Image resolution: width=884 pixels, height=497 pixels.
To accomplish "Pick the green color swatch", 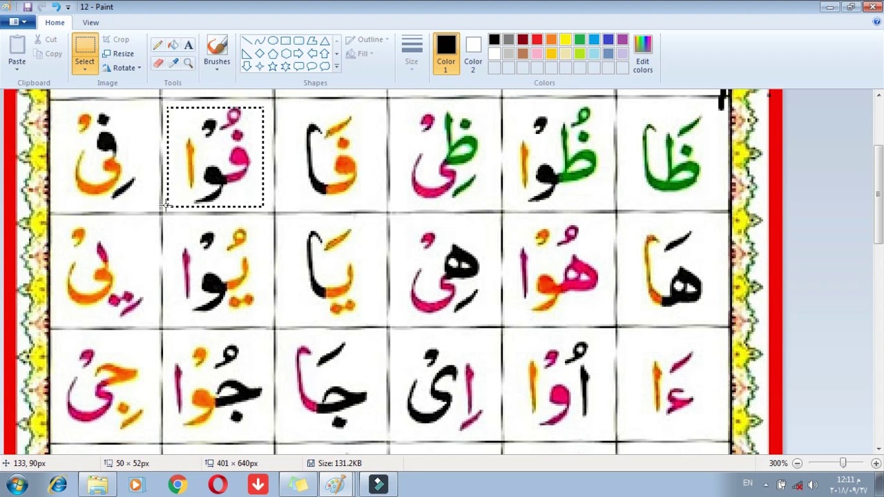I will [x=579, y=39].
